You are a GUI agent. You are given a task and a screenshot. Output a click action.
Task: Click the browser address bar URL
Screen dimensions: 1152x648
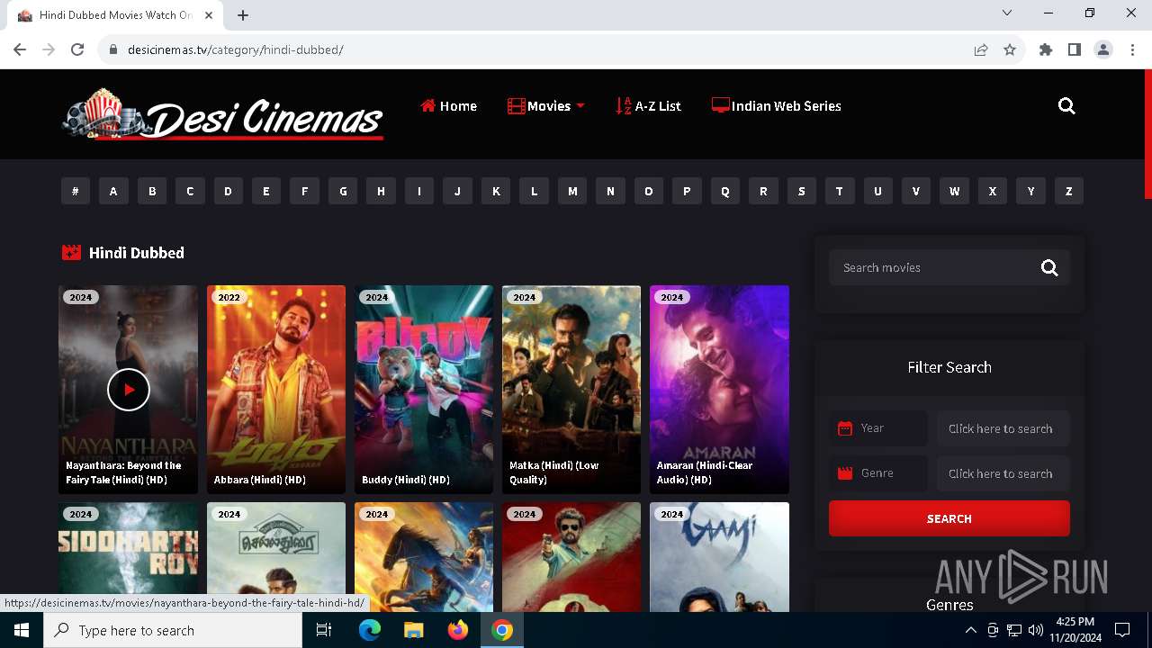point(236,49)
